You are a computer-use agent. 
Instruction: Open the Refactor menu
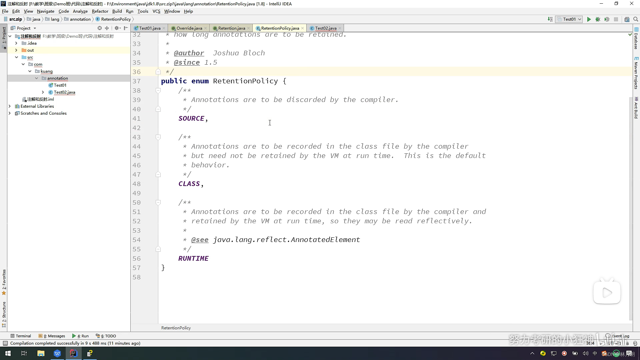click(x=100, y=11)
